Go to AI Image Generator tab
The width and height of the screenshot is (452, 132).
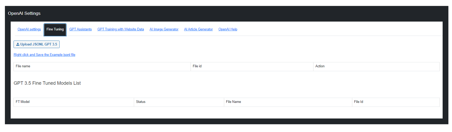[x=164, y=29]
